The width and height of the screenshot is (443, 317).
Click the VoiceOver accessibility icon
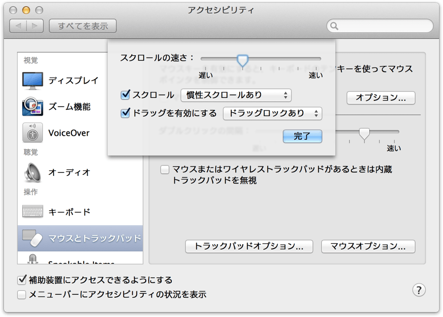(32, 132)
